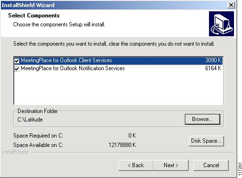This screenshot has height=178, width=242.
Task: Click the 0 K space required value
Action: pyautogui.click(x=132, y=136)
